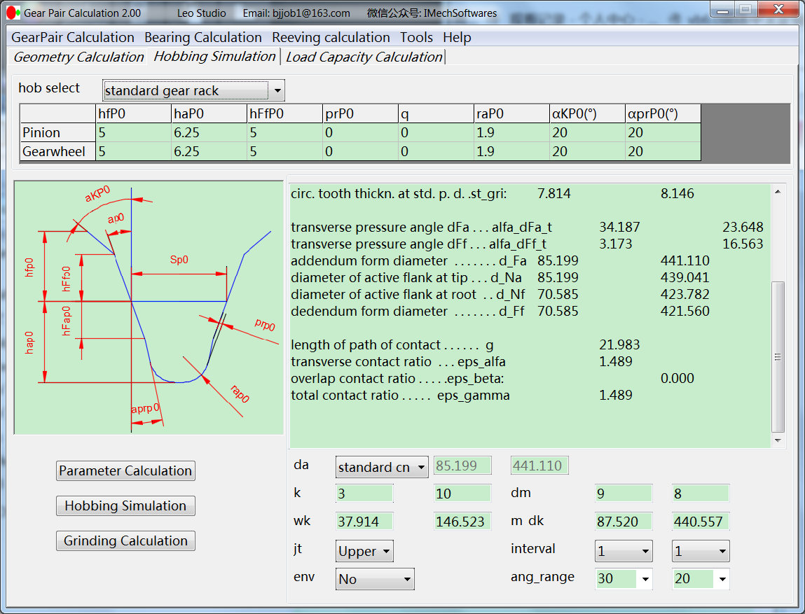This screenshot has height=614, width=805.
Task: Click the Gearwheel hFfP0 cell
Action: click(x=284, y=152)
